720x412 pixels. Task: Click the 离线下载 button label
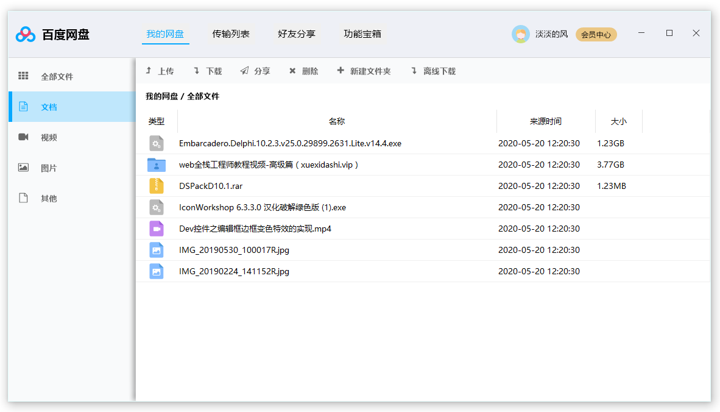pos(439,71)
